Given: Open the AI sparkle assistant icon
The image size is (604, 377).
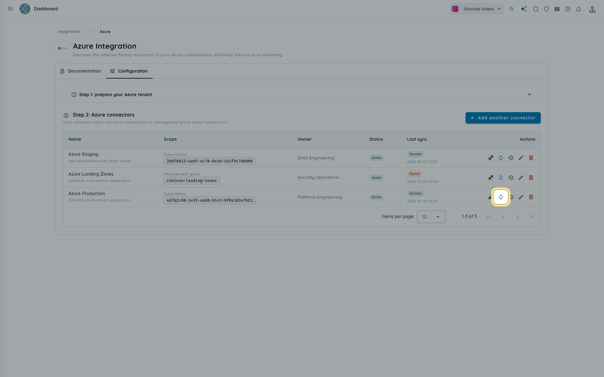Looking at the screenshot, I should pos(524,9).
